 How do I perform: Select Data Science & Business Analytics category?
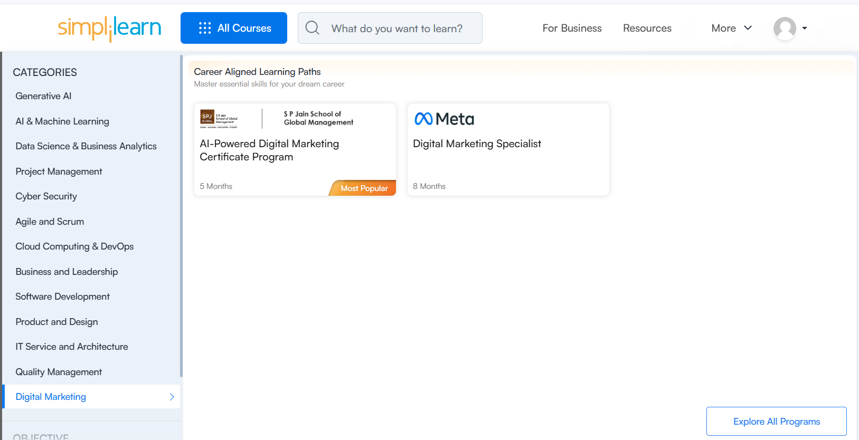tap(86, 146)
